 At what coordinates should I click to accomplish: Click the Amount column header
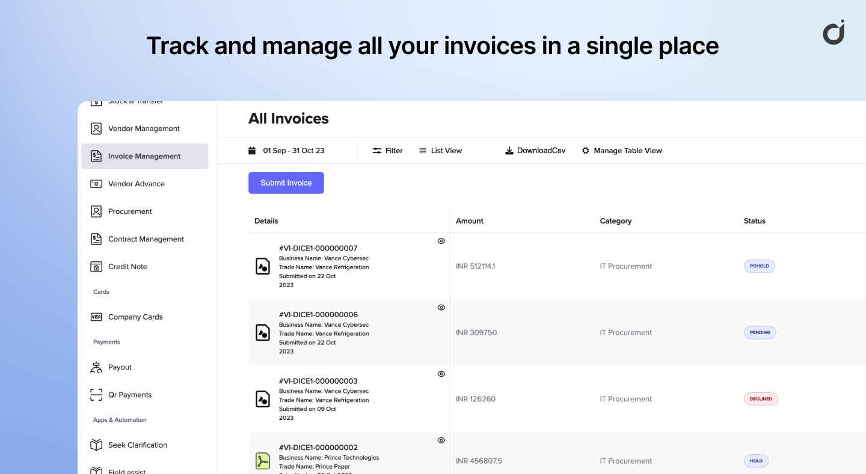coord(470,221)
